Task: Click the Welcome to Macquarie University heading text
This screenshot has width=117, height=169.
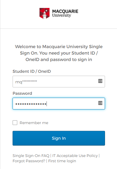Action: (59, 53)
